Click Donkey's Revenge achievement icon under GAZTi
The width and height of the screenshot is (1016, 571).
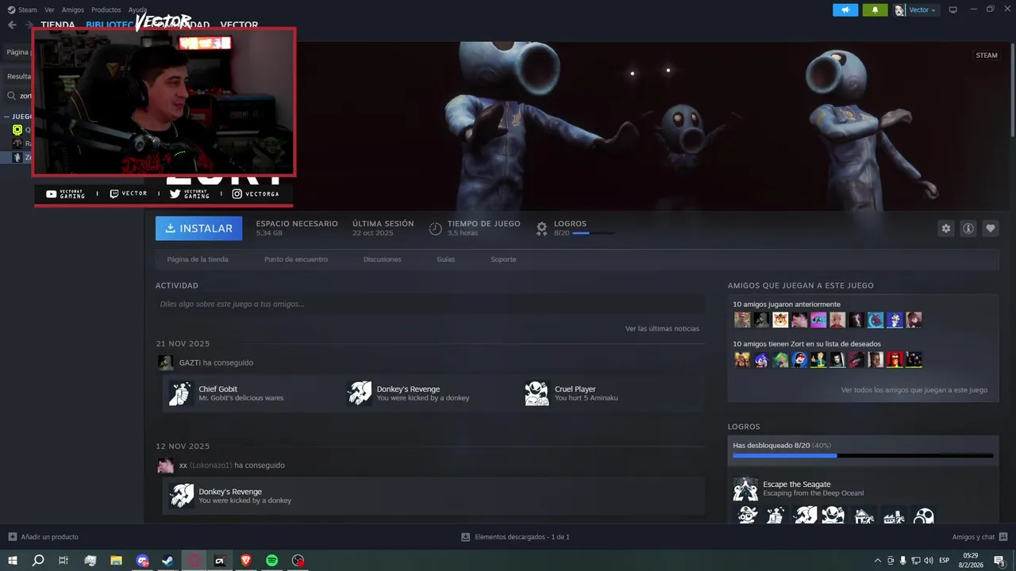point(359,393)
